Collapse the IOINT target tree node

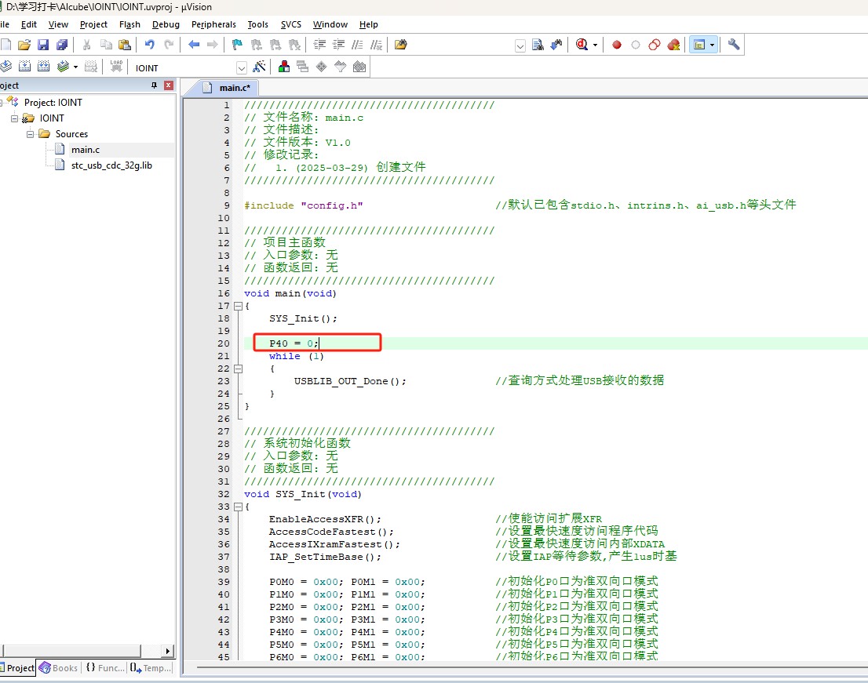(x=14, y=118)
